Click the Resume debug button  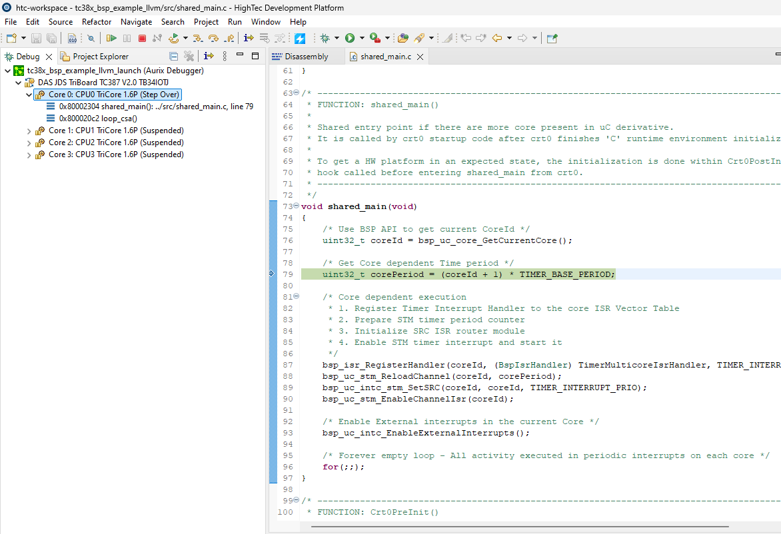tap(111, 38)
